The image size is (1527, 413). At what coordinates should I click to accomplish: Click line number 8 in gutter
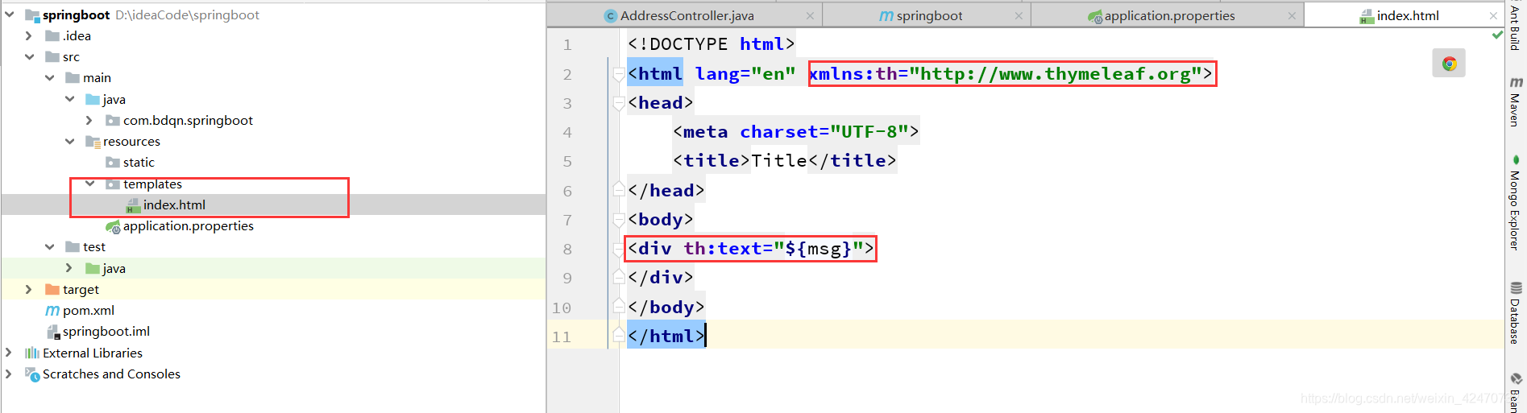567,249
